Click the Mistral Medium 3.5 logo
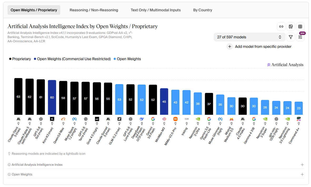 (231, 119)
